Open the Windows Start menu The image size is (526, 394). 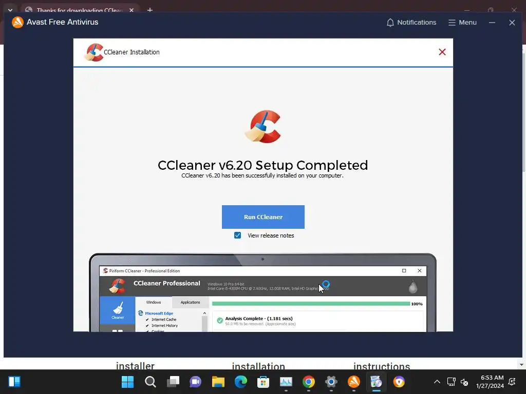pyautogui.click(x=127, y=382)
